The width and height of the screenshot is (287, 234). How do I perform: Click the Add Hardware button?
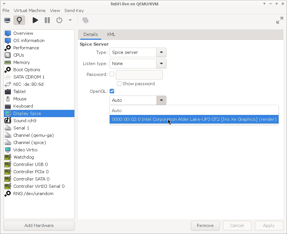[x=39, y=226]
